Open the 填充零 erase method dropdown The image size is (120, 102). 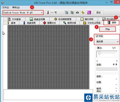point(107,42)
